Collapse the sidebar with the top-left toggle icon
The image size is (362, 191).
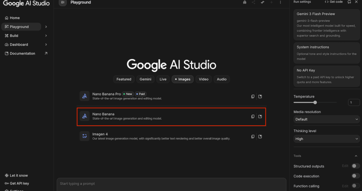click(x=63, y=2)
